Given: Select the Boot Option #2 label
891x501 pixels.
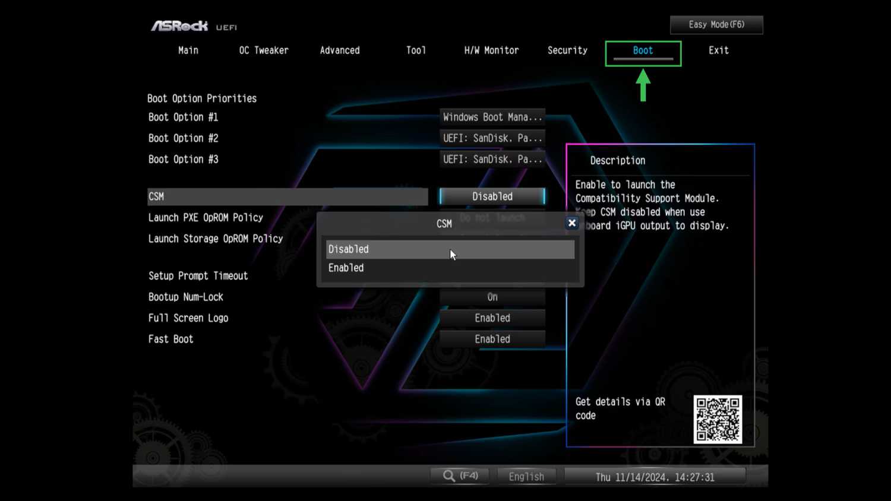Looking at the screenshot, I should pos(183,138).
